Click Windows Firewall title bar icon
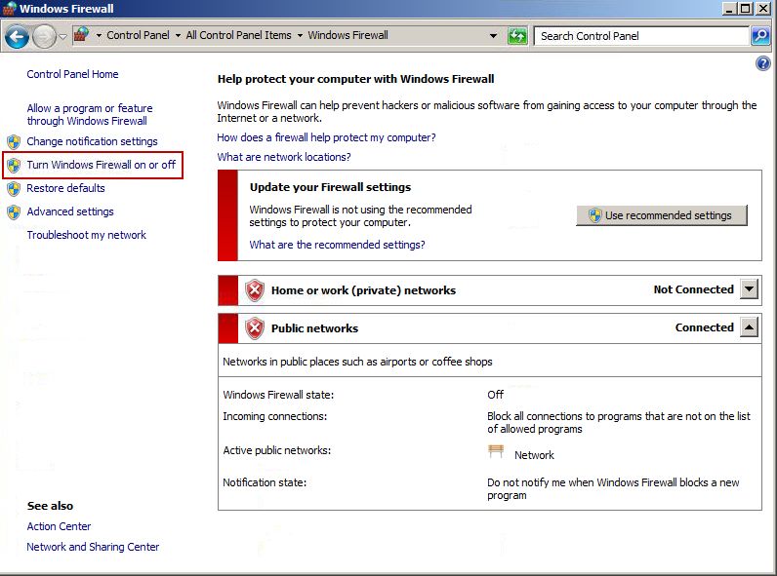This screenshot has width=777, height=576. [x=10, y=9]
